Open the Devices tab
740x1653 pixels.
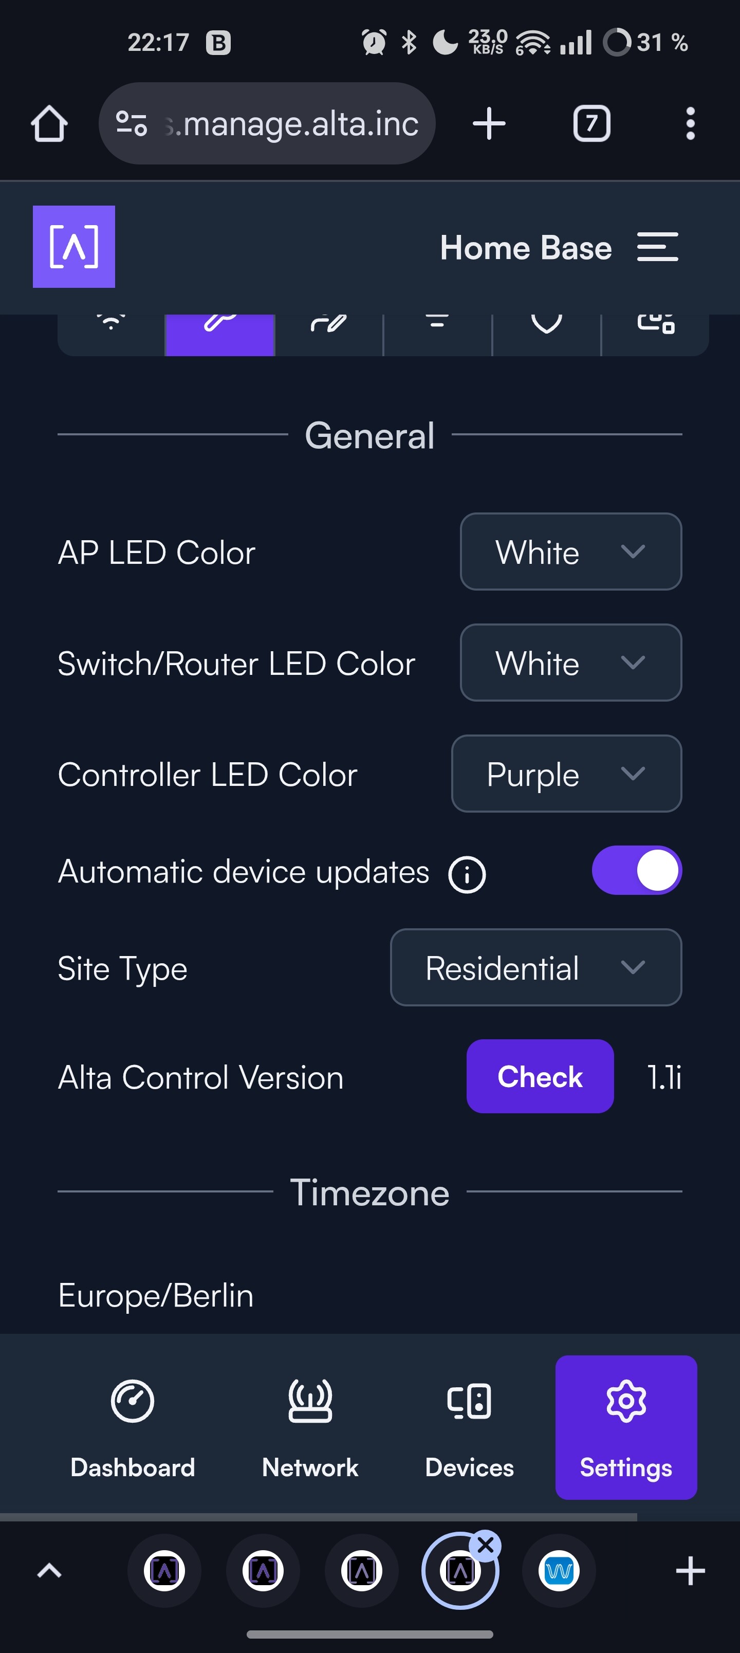(x=469, y=1427)
